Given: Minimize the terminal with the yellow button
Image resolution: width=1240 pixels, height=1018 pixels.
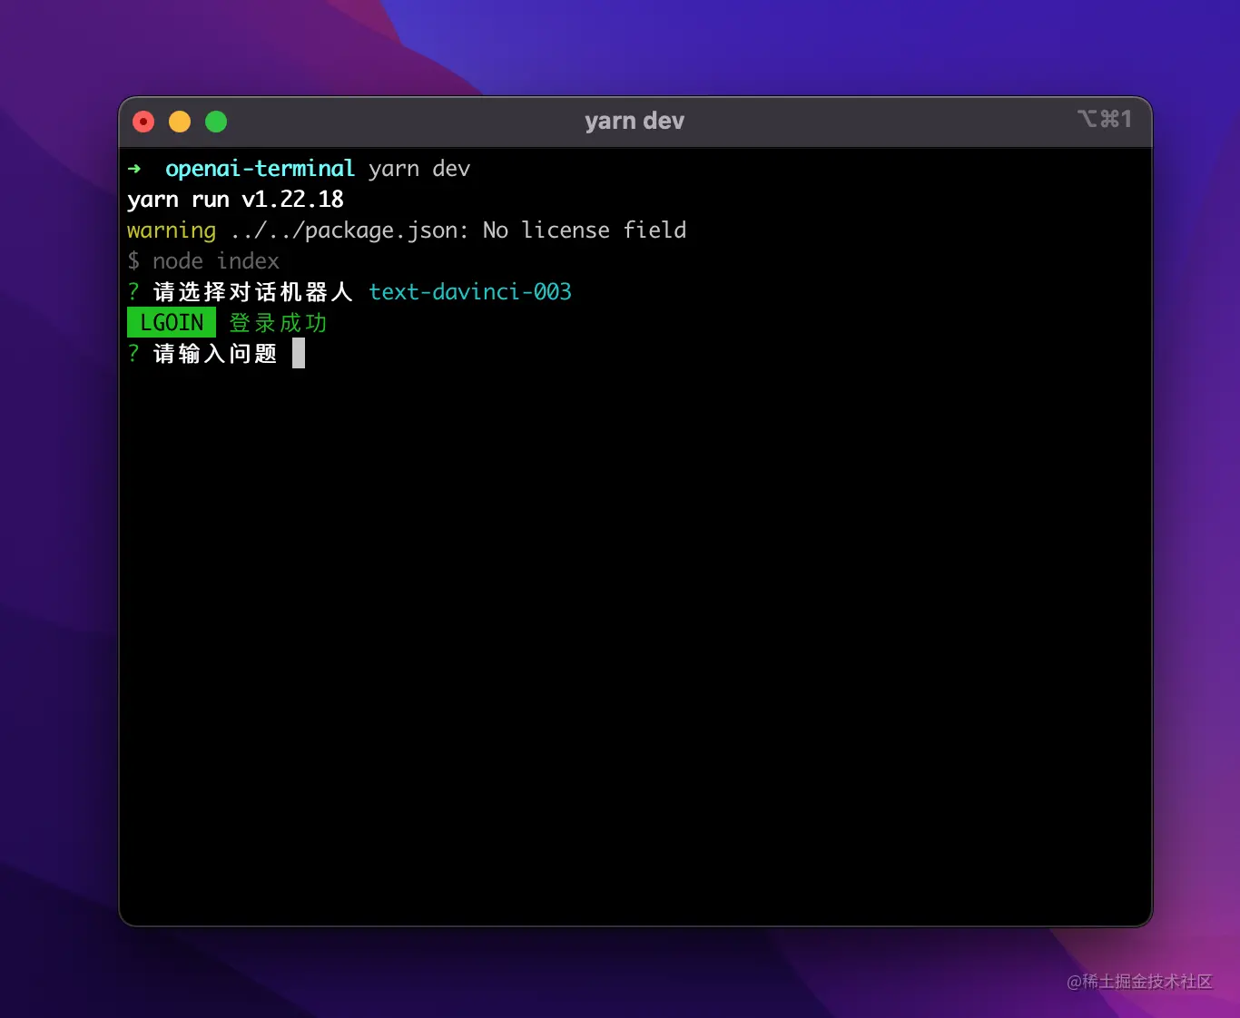Looking at the screenshot, I should (180, 122).
